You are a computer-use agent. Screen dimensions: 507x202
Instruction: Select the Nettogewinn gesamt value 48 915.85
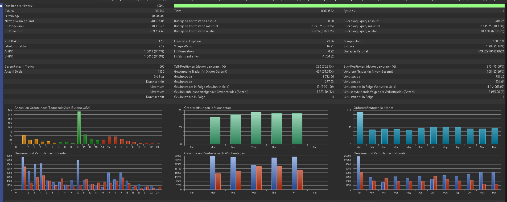158,21
